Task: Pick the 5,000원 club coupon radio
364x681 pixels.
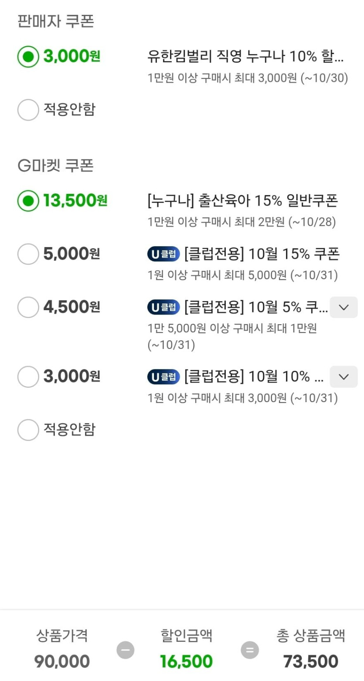Action: coord(28,254)
